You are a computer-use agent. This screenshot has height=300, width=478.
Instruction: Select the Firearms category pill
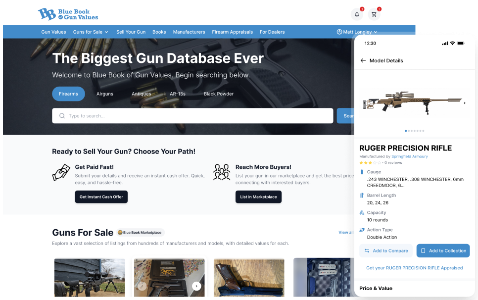tap(68, 94)
